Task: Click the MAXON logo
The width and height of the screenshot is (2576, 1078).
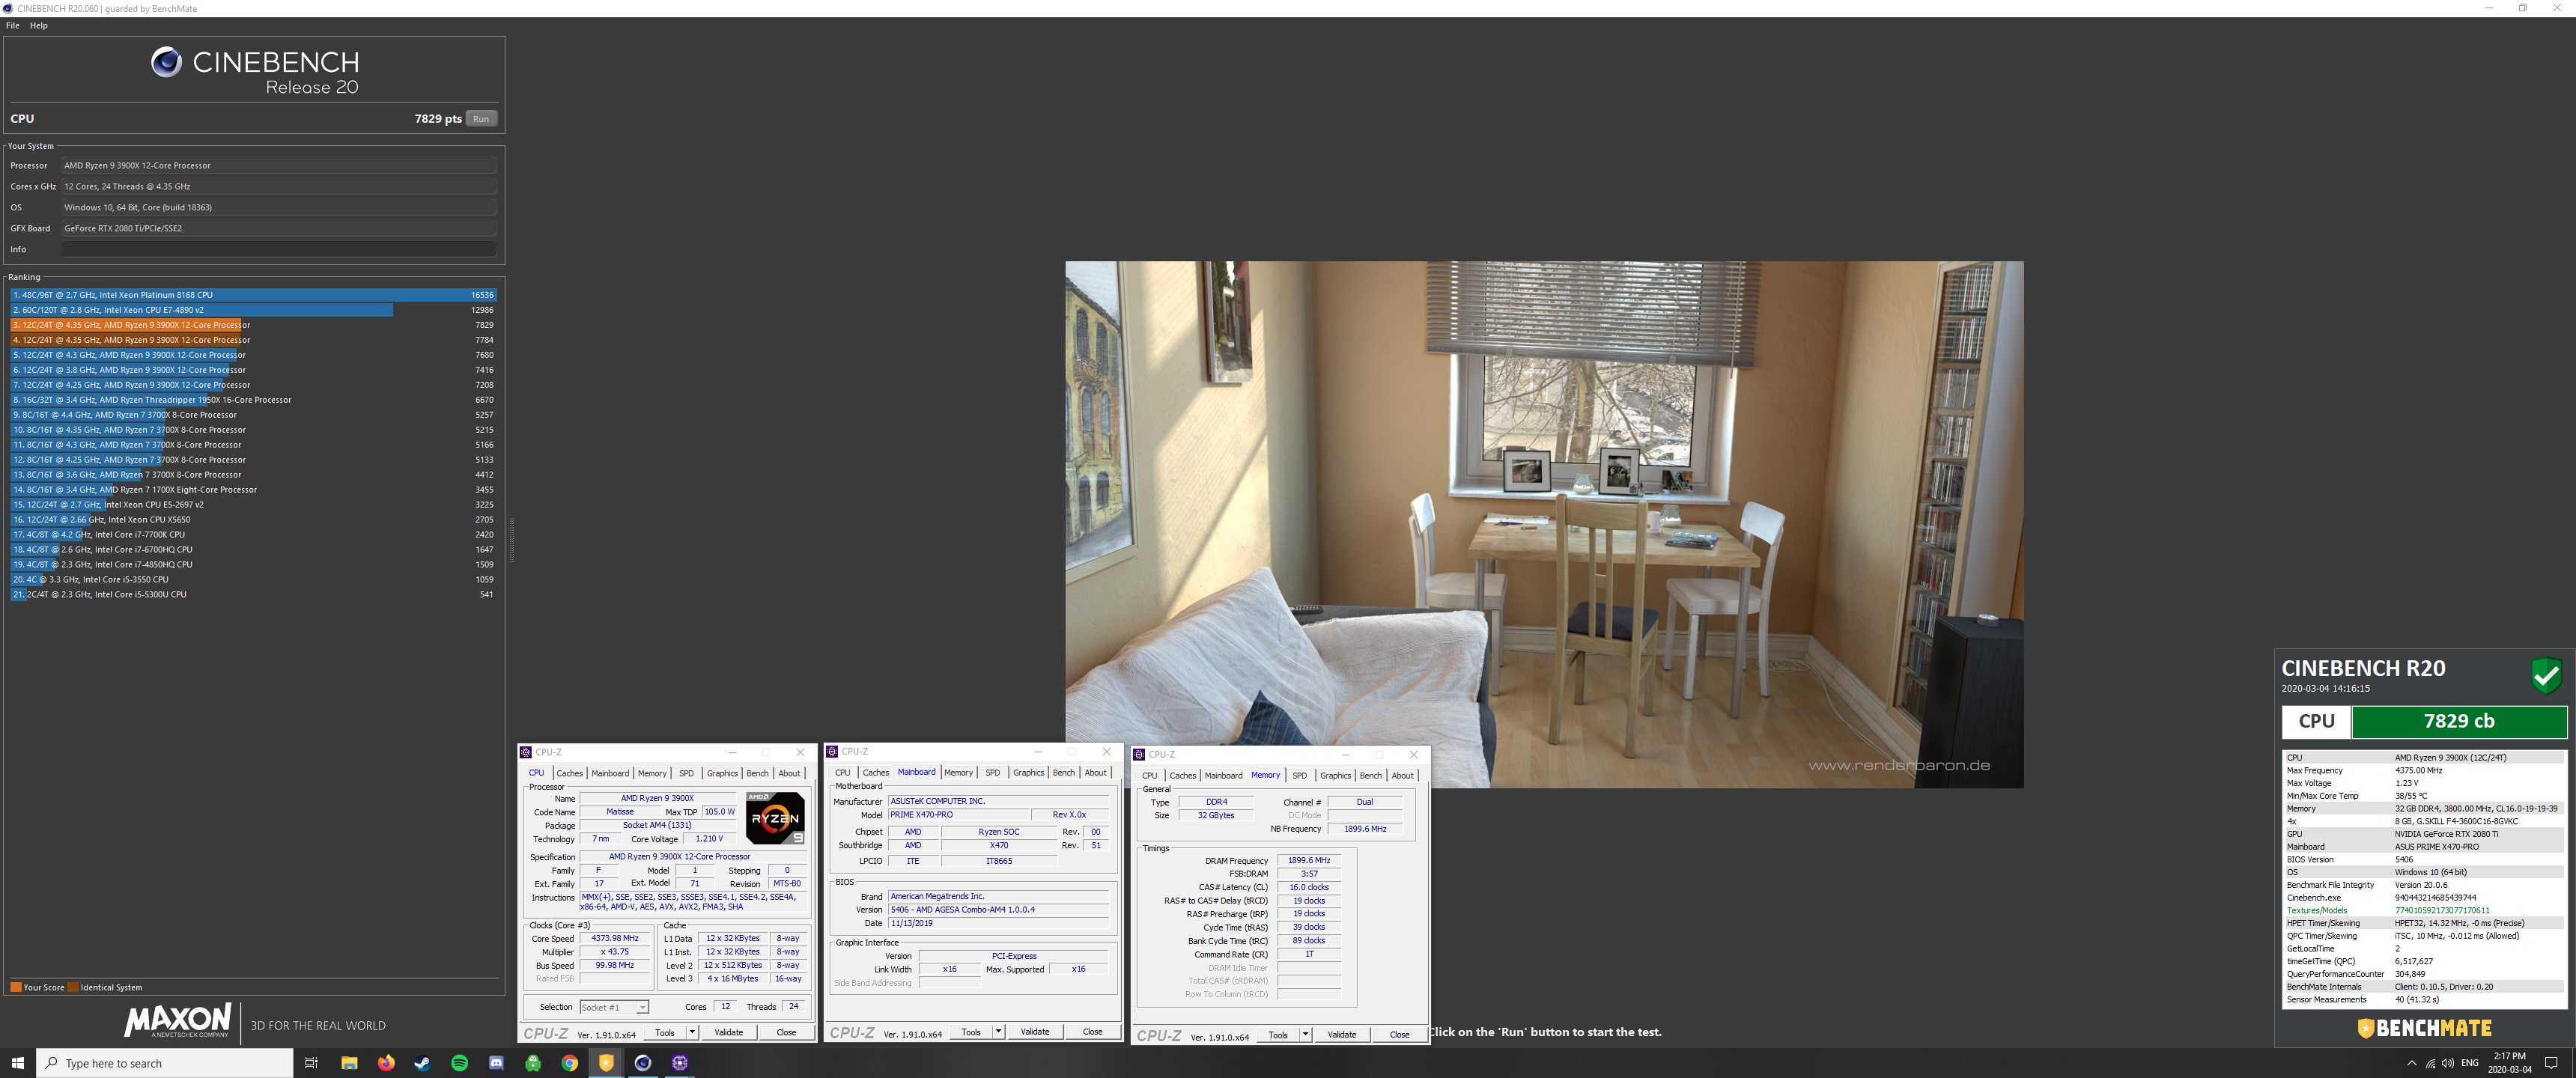Action: pos(178,1020)
